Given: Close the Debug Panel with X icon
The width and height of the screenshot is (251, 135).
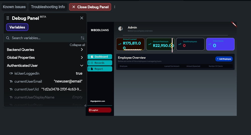Looking at the screenshot, I should coord(82,18).
